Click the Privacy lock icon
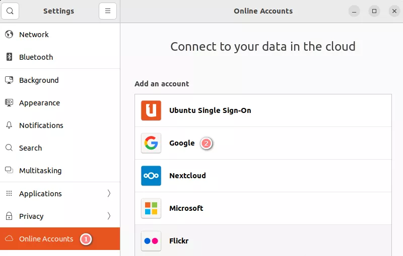Screen dimensions: 403x256 tap(9, 216)
